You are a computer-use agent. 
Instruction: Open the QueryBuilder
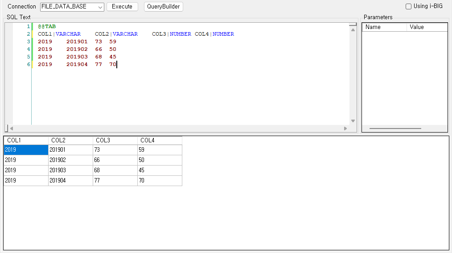pyautogui.click(x=163, y=7)
